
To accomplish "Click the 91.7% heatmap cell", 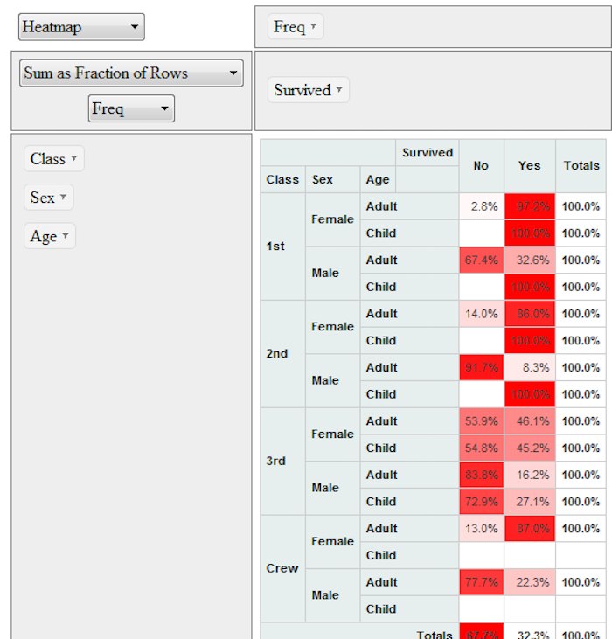I will point(482,367).
